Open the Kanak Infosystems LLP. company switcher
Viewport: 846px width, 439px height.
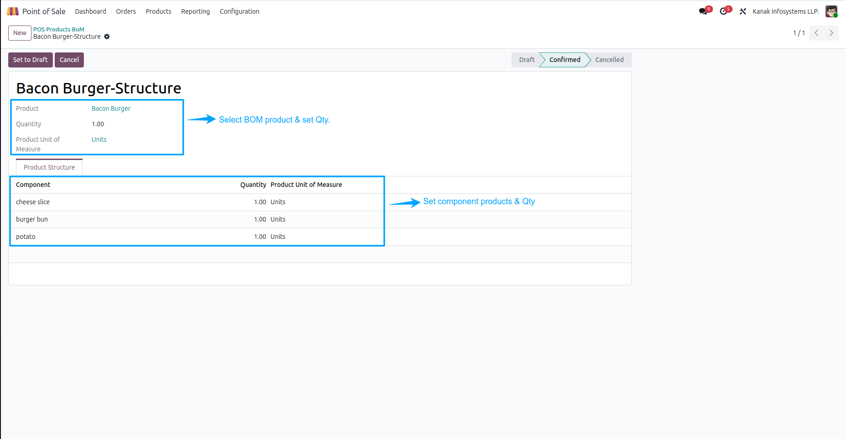point(785,11)
